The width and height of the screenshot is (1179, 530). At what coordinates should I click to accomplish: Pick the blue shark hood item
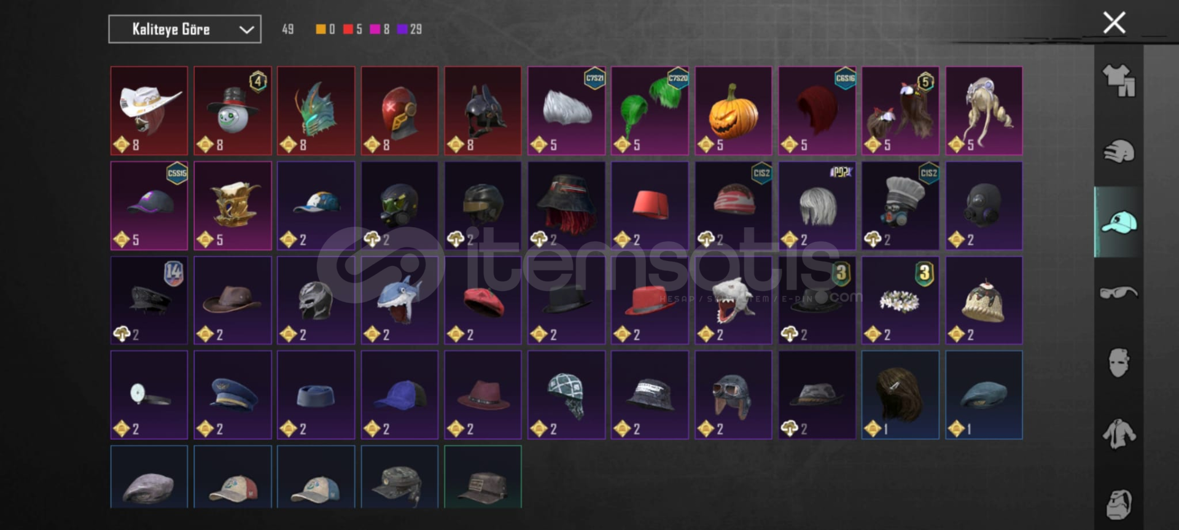399,300
